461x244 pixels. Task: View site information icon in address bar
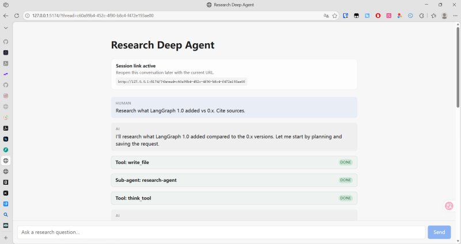click(x=27, y=16)
